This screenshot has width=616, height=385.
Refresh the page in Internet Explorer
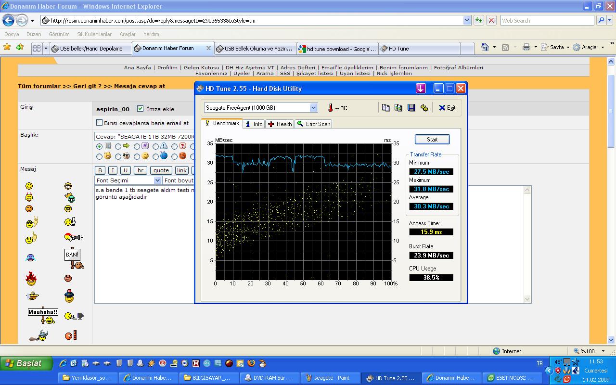479,20
